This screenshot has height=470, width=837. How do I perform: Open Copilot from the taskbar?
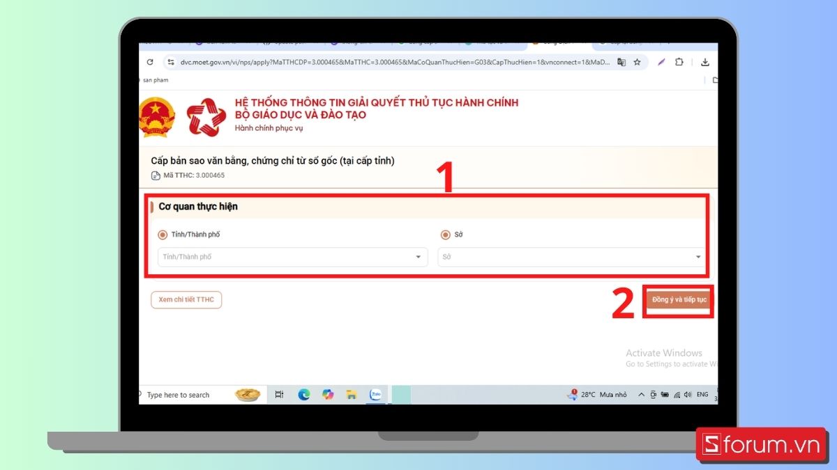pyautogui.click(x=328, y=395)
